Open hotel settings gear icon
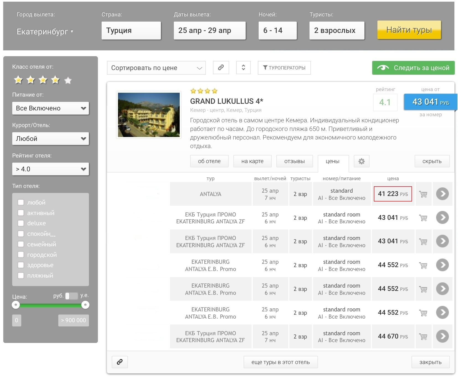458x377 pixels. click(x=361, y=161)
